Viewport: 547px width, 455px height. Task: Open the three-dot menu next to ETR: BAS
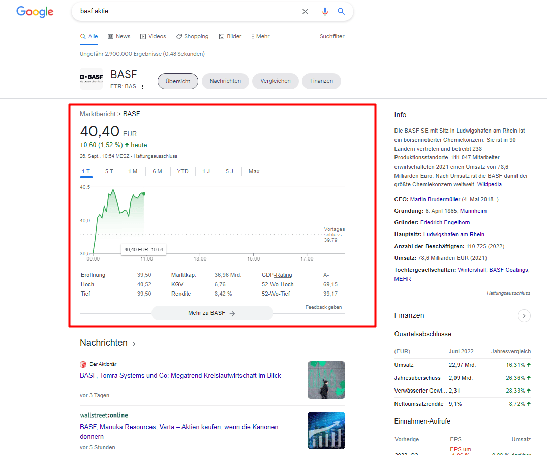[x=143, y=87]
